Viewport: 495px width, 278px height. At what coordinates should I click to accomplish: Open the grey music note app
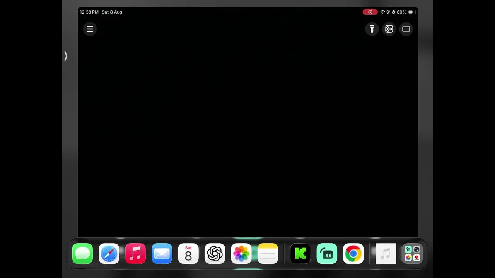pos(386,254)
